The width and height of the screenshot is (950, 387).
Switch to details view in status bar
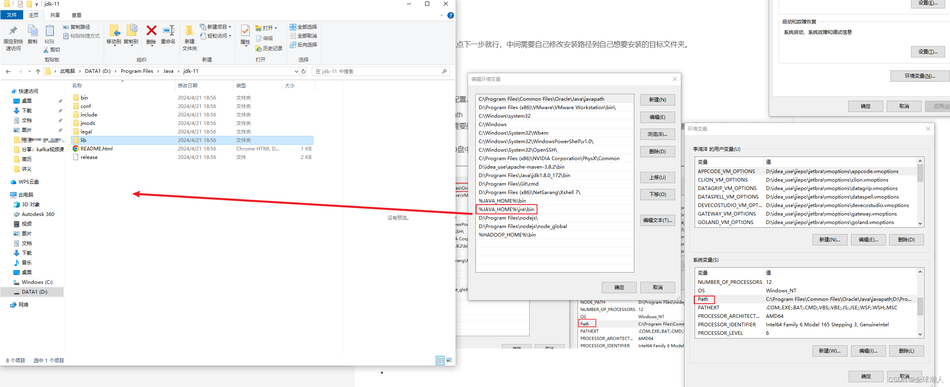(440, 360)
